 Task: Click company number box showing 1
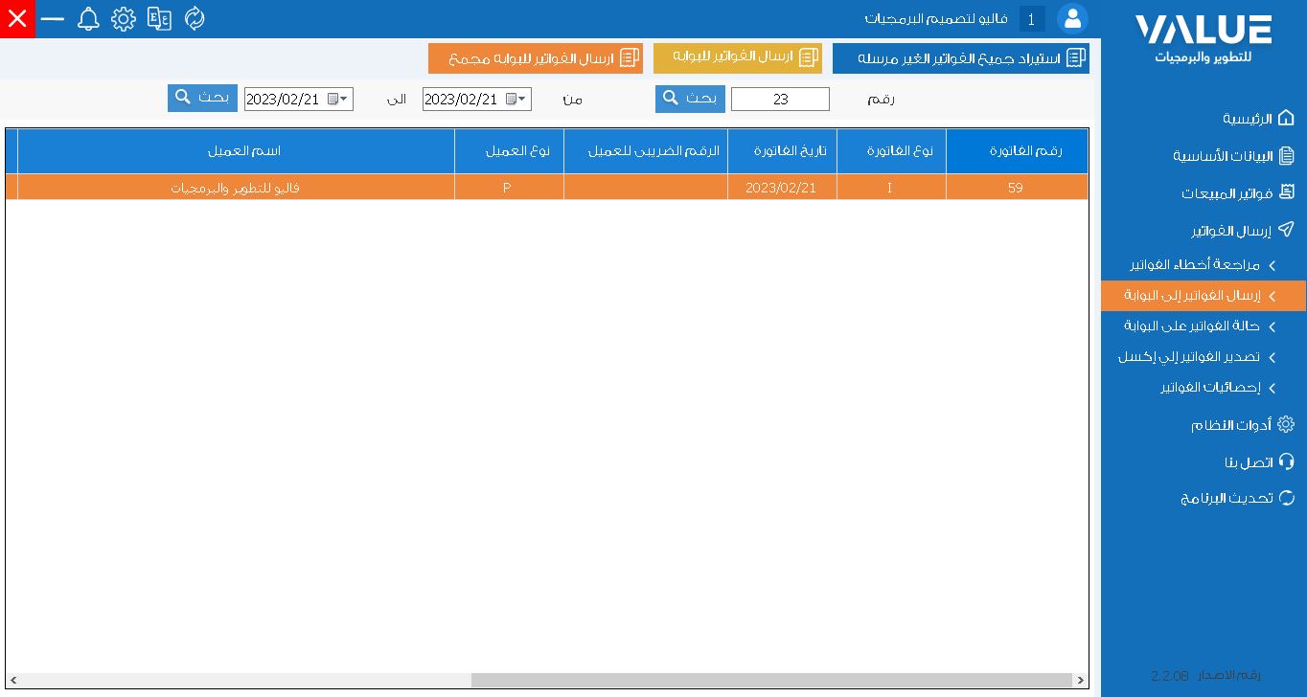tap(1032, 19)
